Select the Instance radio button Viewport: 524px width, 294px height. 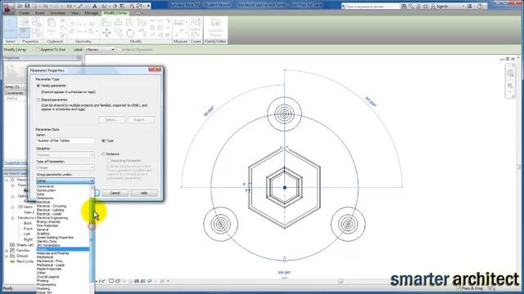click(x=103, y=154)
